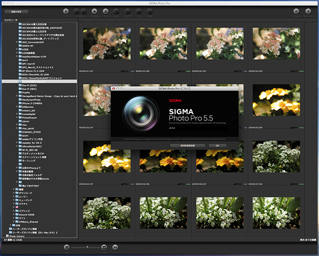This screenshot has height=256, width=319.
Task: Click the large thumbnail size icon
Action: pos(104,247)
